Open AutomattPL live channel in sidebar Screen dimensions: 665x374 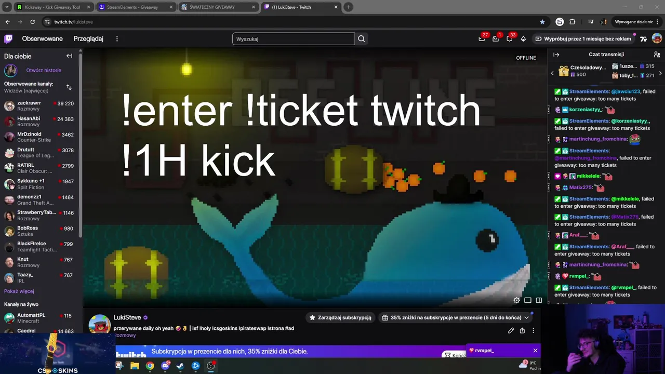(39, 318)
